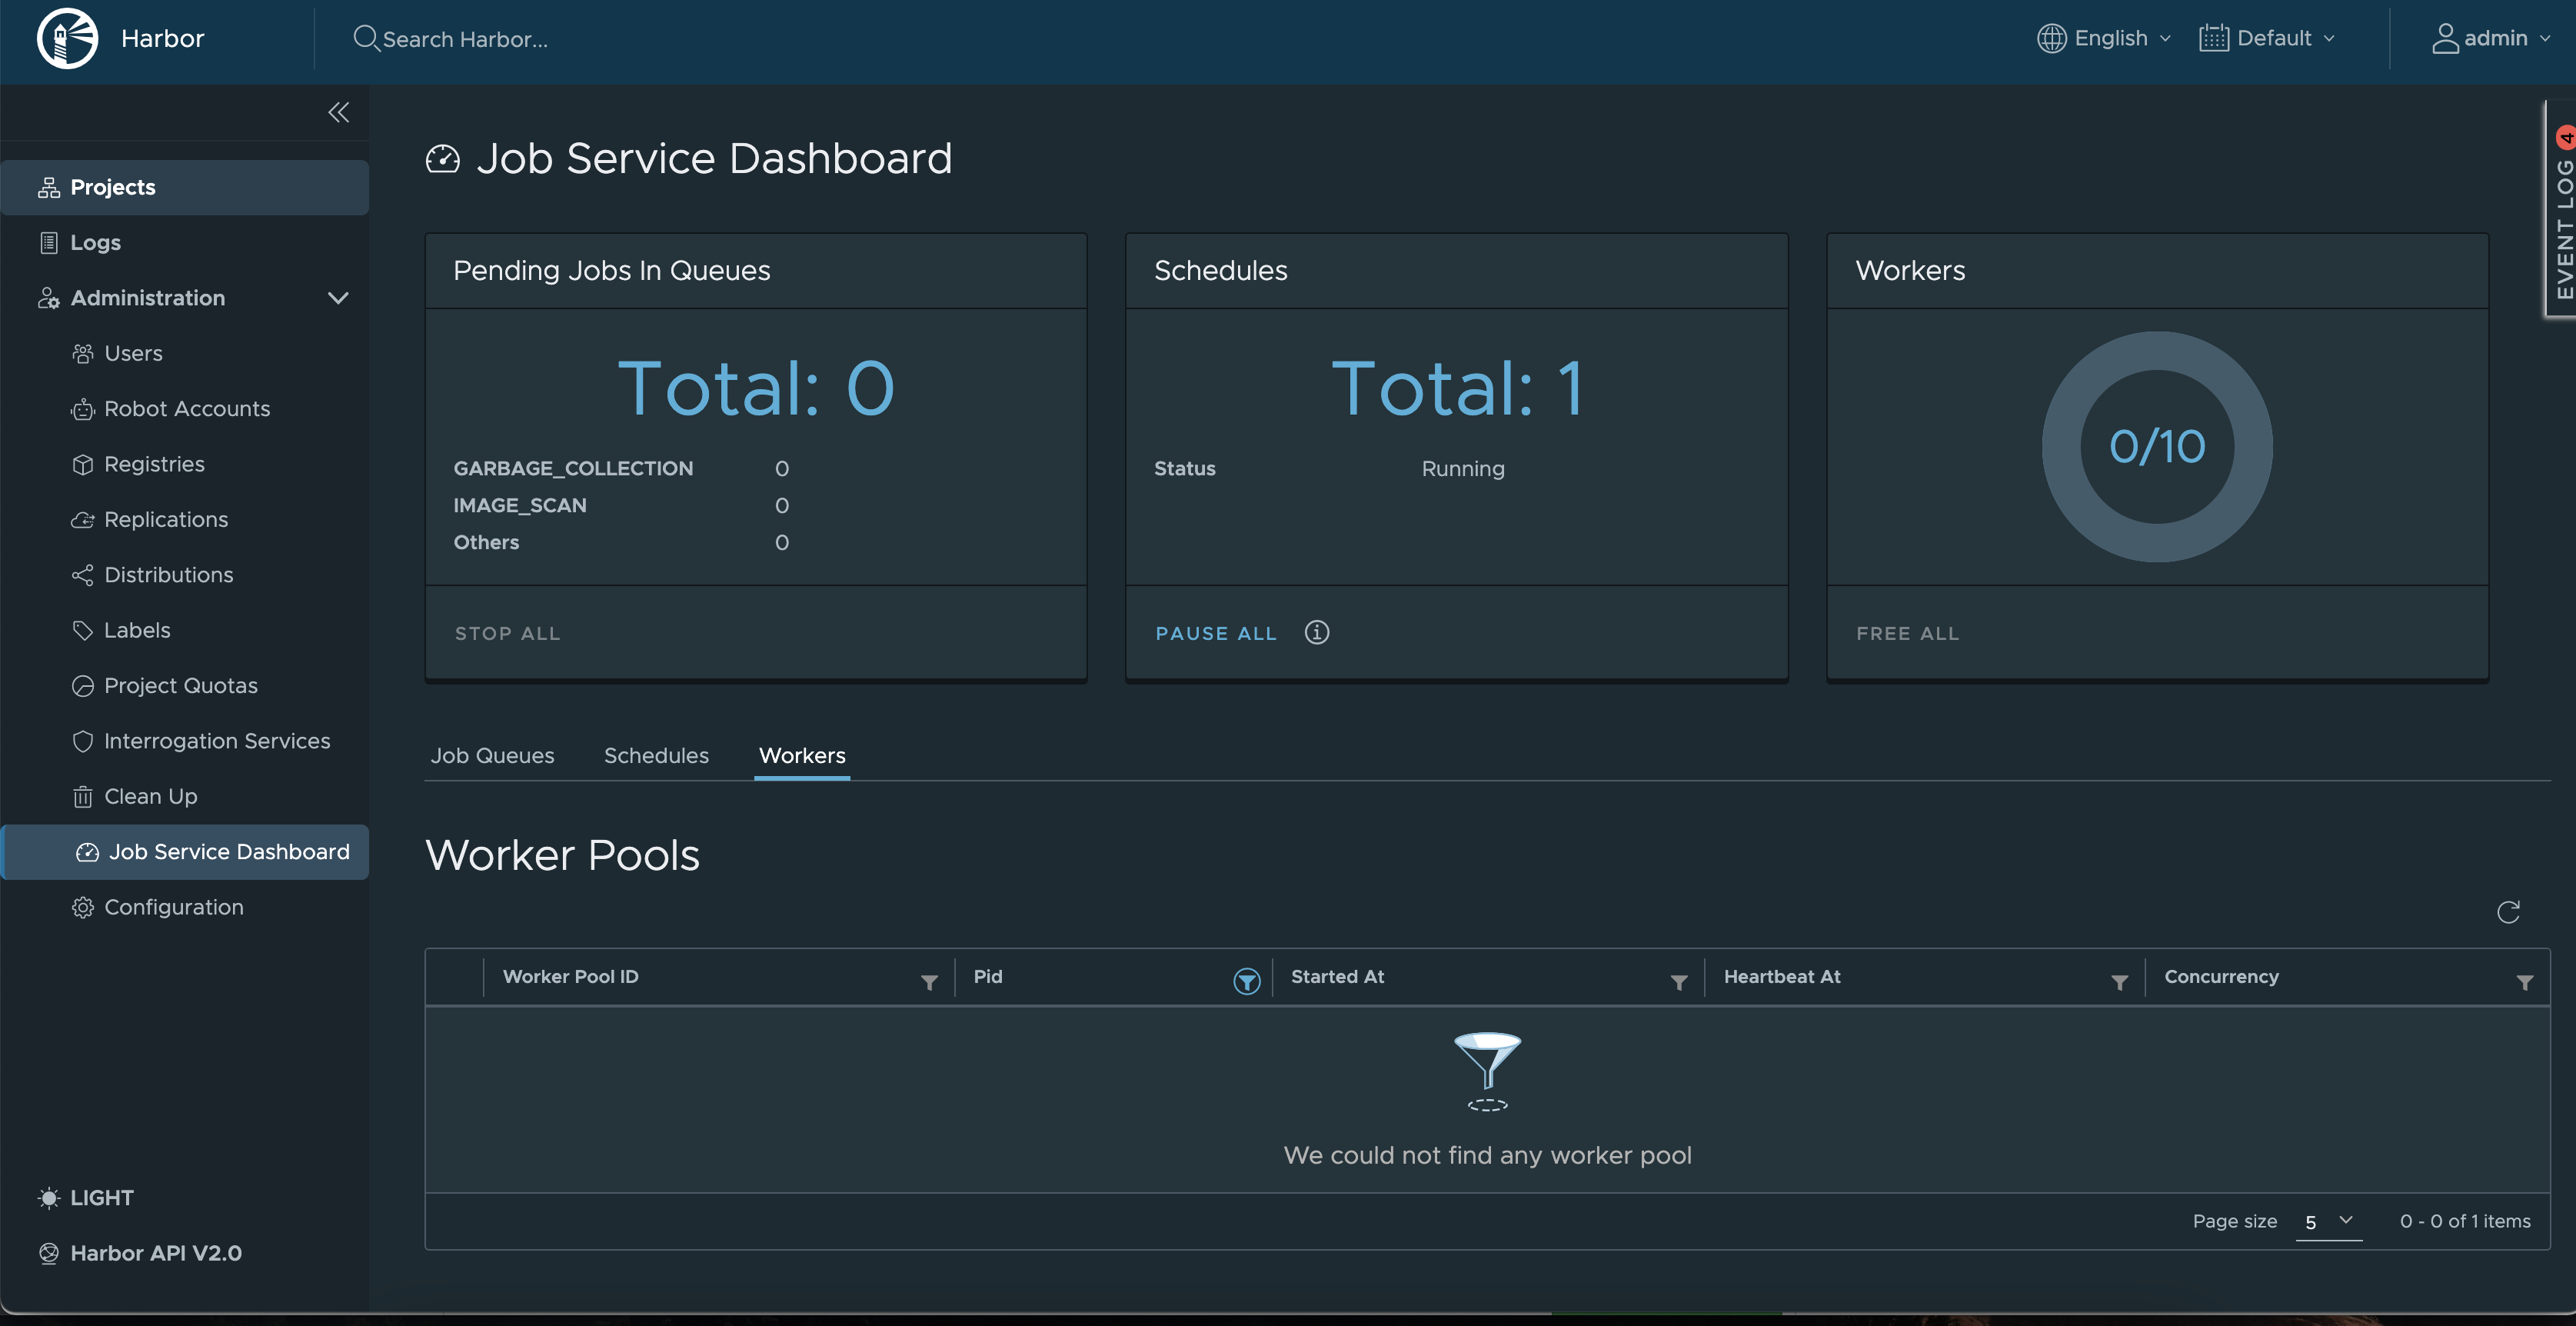
Task: Click the PAUSE ALL button
Action: pos(1216,633)
